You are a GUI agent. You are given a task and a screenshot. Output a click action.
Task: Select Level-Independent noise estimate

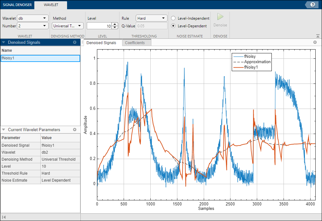pyautogui.click(x=174, y=18)
